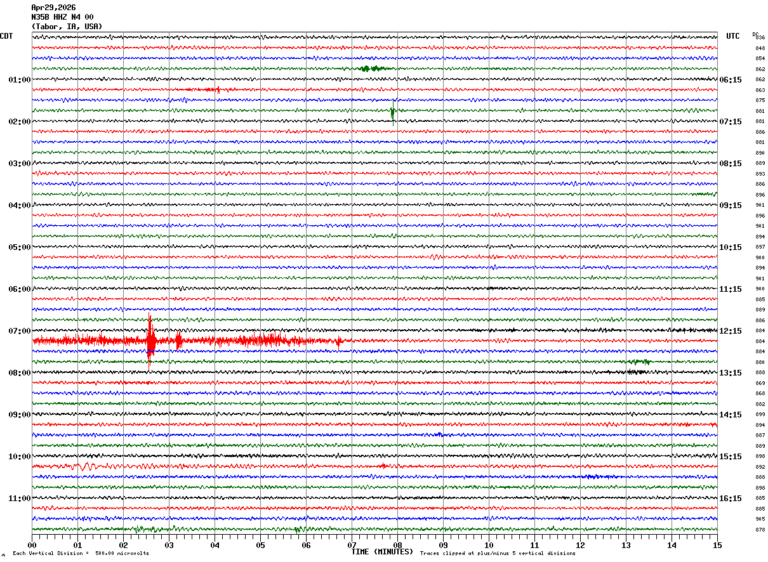Click the DC offset value 836

pos(760,37)
